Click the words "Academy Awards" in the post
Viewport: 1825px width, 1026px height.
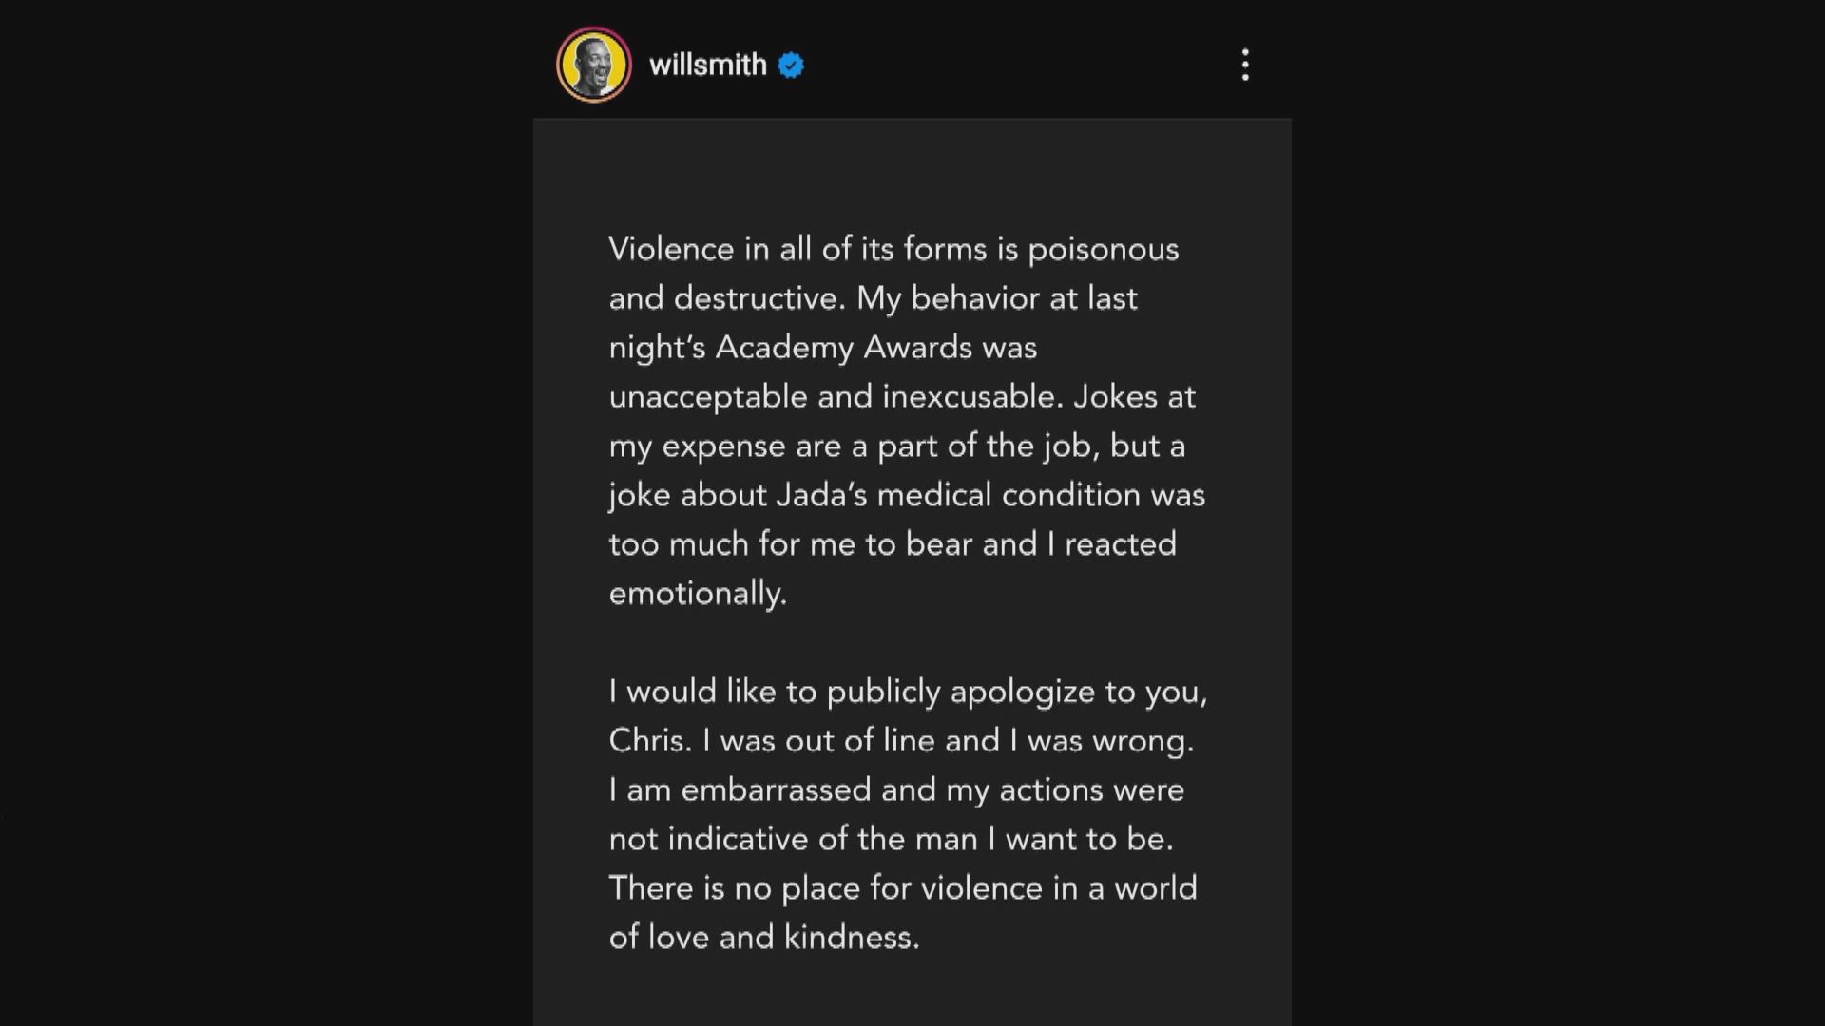pos(843,347)
